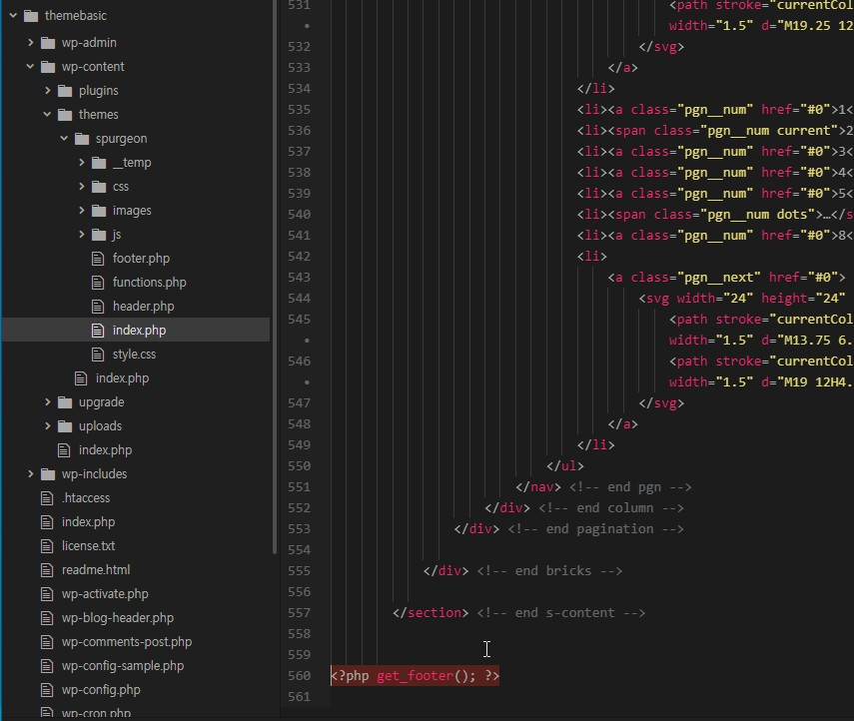Open wp-config-sample.php in the sidebar
This screenshot has width=854, height=721.
(x=123, y=665)
